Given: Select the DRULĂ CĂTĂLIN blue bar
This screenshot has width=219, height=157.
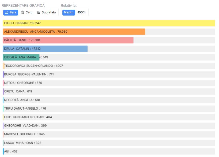Looking at the screenshot, I should coord(45,49).
